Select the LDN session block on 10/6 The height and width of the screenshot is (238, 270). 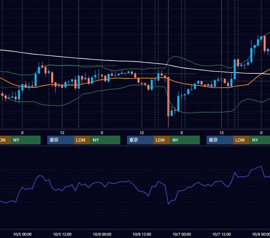click(x=162, y=140)
